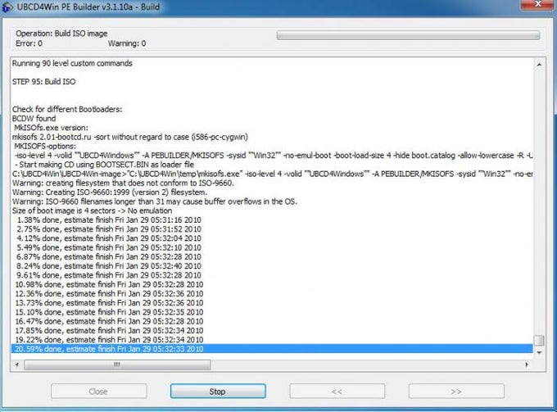
Task: Select the 'MKISOFS-options:' log line
Action: (272, 146)
